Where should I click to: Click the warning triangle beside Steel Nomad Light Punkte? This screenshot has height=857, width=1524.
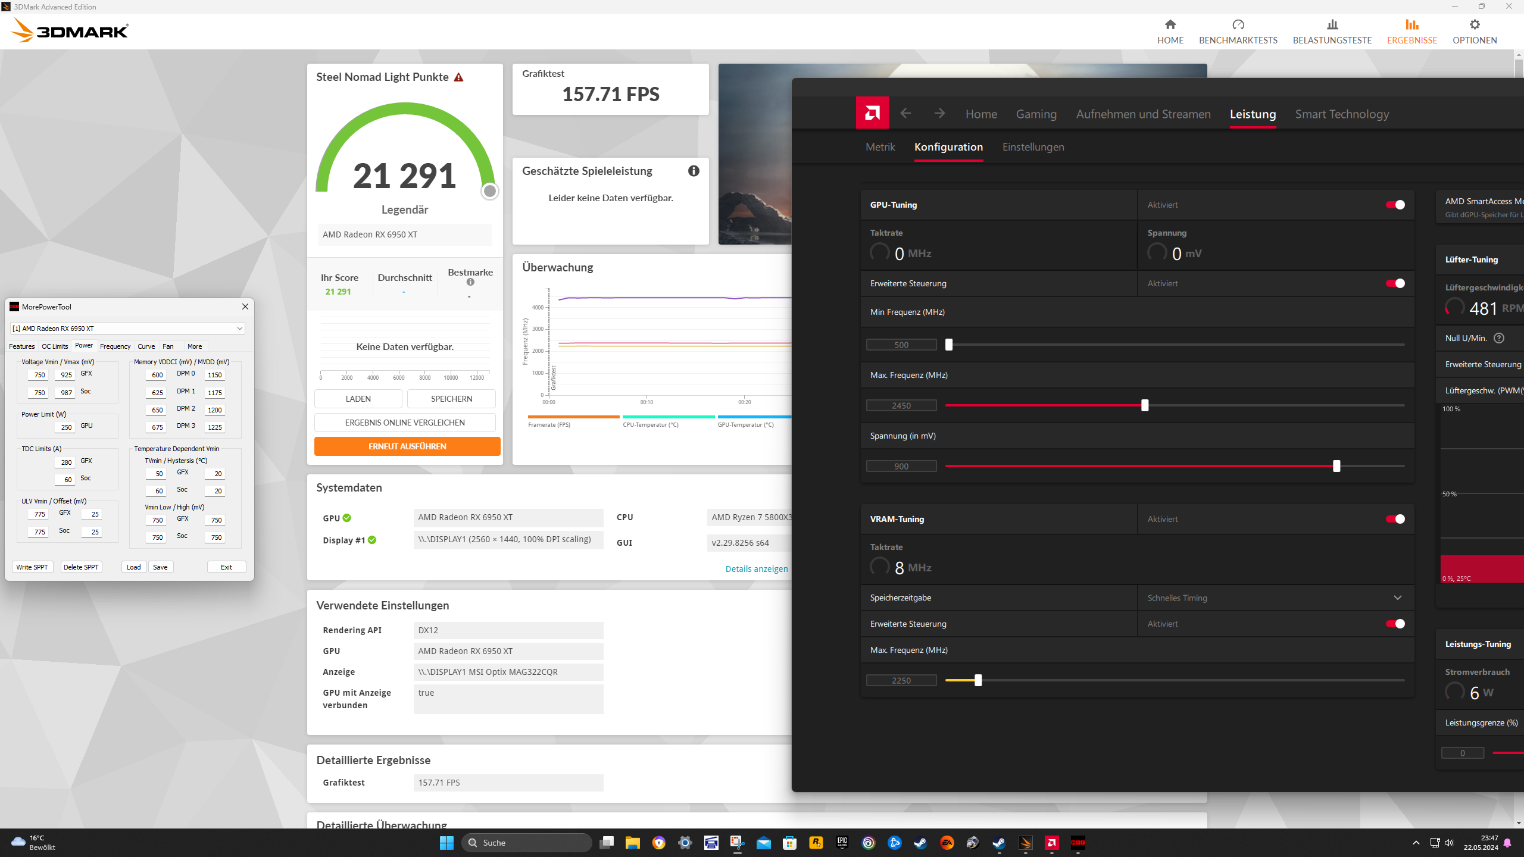458,77
